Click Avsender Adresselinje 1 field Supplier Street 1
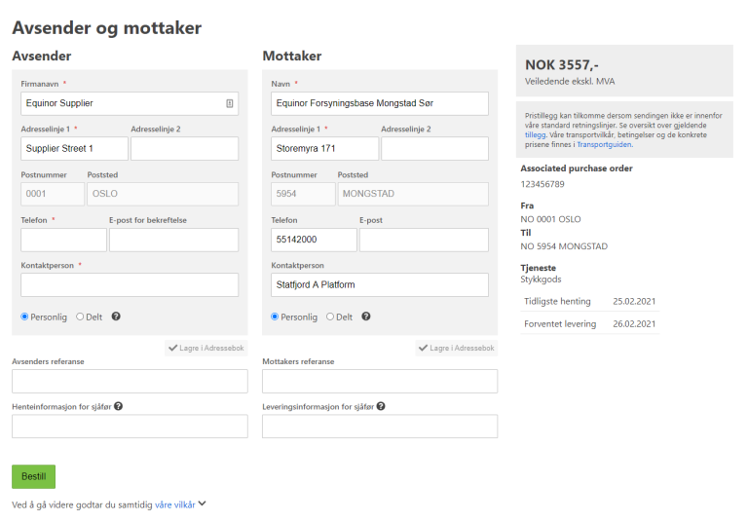Screen dimensions: 748x522 coord(74,148)
